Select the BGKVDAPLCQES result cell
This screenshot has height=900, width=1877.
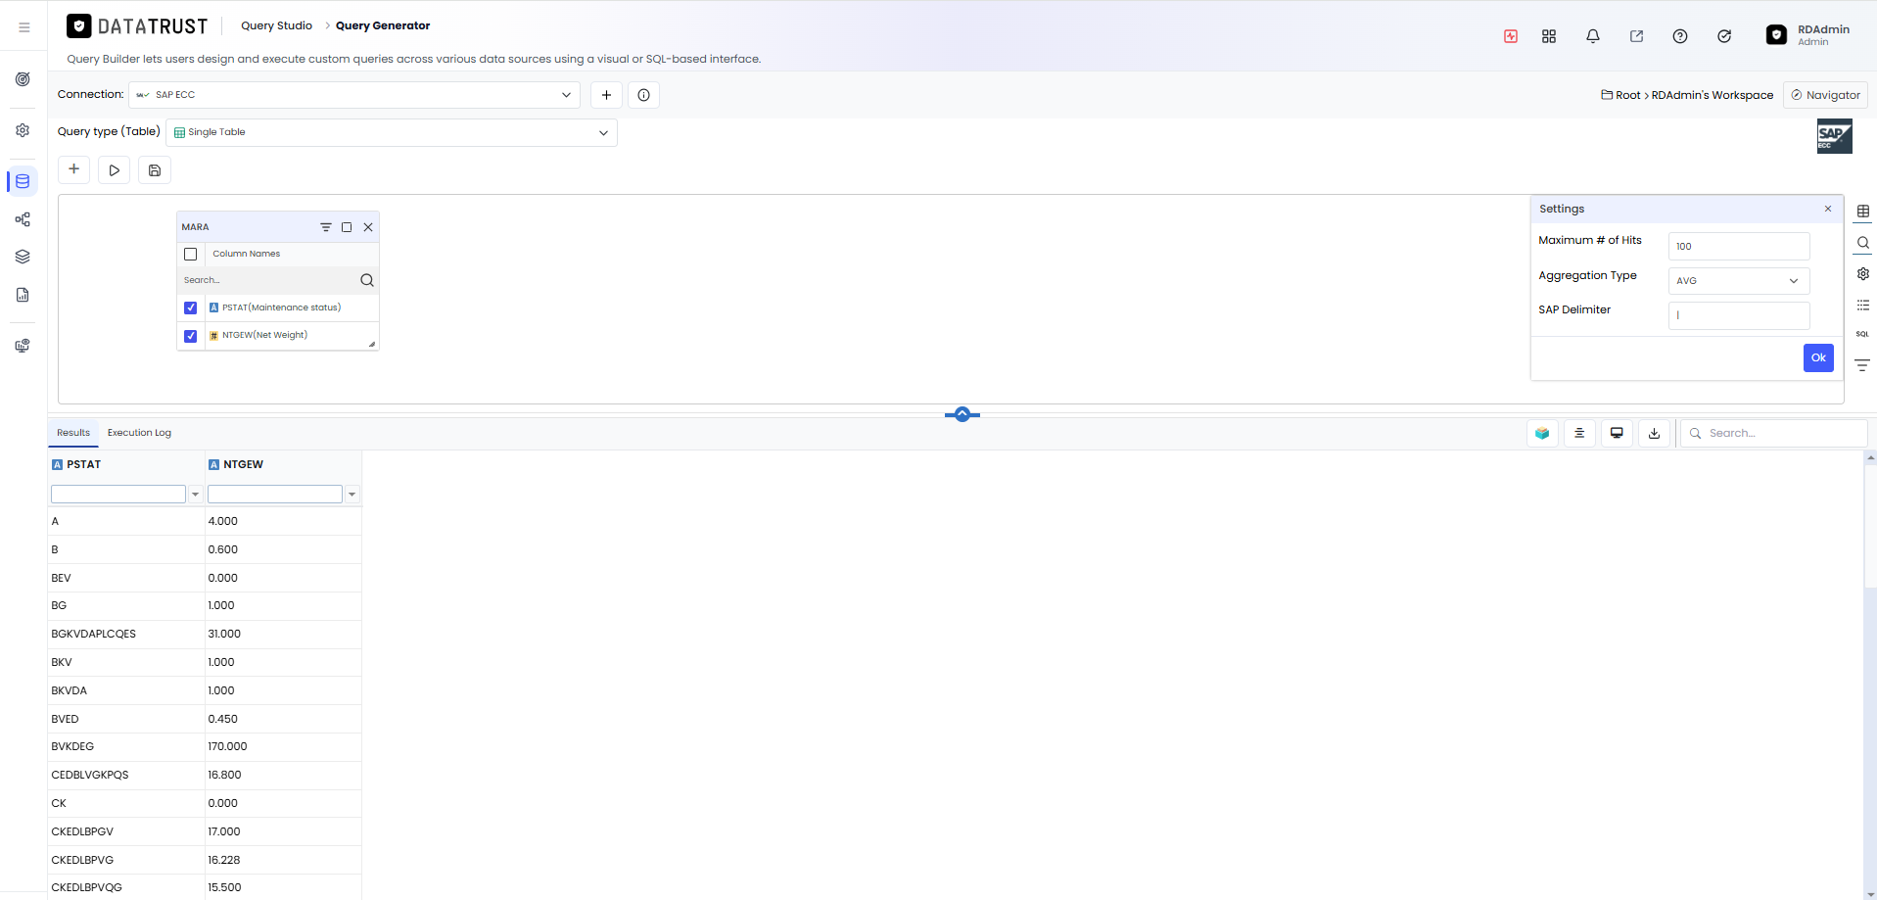tap(126, 635)
